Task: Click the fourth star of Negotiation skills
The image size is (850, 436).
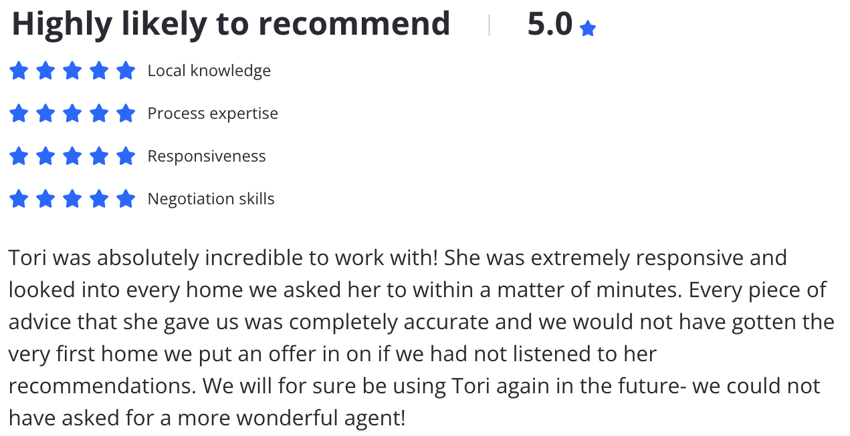Action: click(99, 198)
